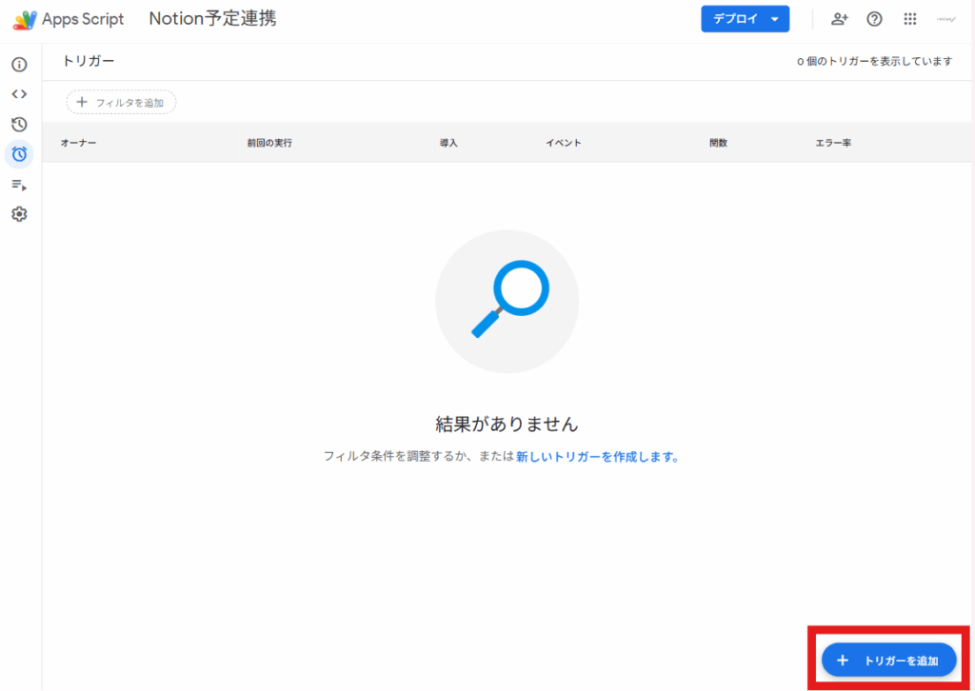Open the project Overview info icon
The image size is (975, 691).
click(19, 65)
